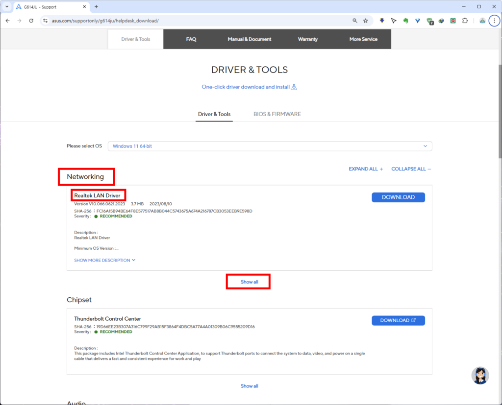Open the tab search dropdown arrow
The height and width of the screenshot is (405, 502).
7,7
